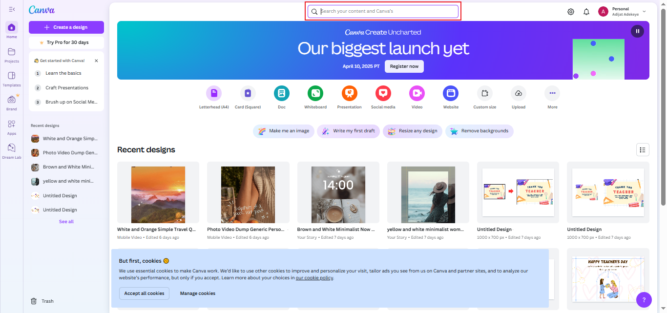Viewport: 667px width, 313px height.
Task: Open Happy Teacher's Day design thumbnail
Action: point(608,278)
